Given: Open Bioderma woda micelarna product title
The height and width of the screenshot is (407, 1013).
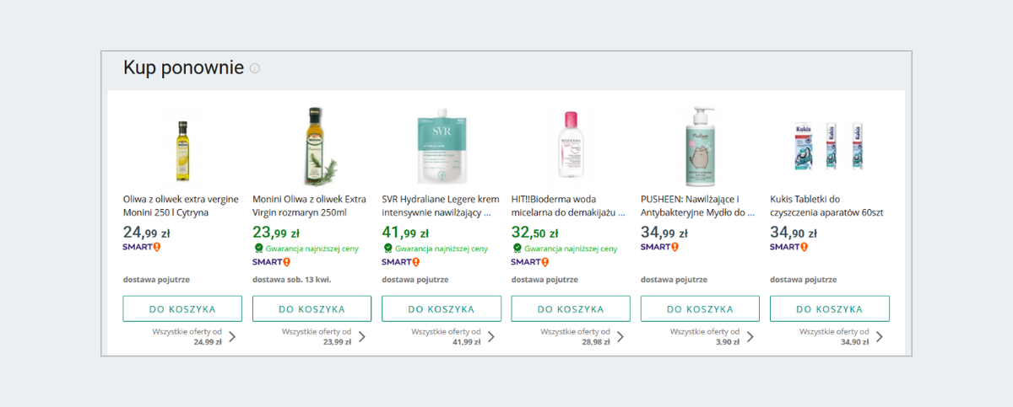Looking at the screenshot, I should [x=567, y=206].
